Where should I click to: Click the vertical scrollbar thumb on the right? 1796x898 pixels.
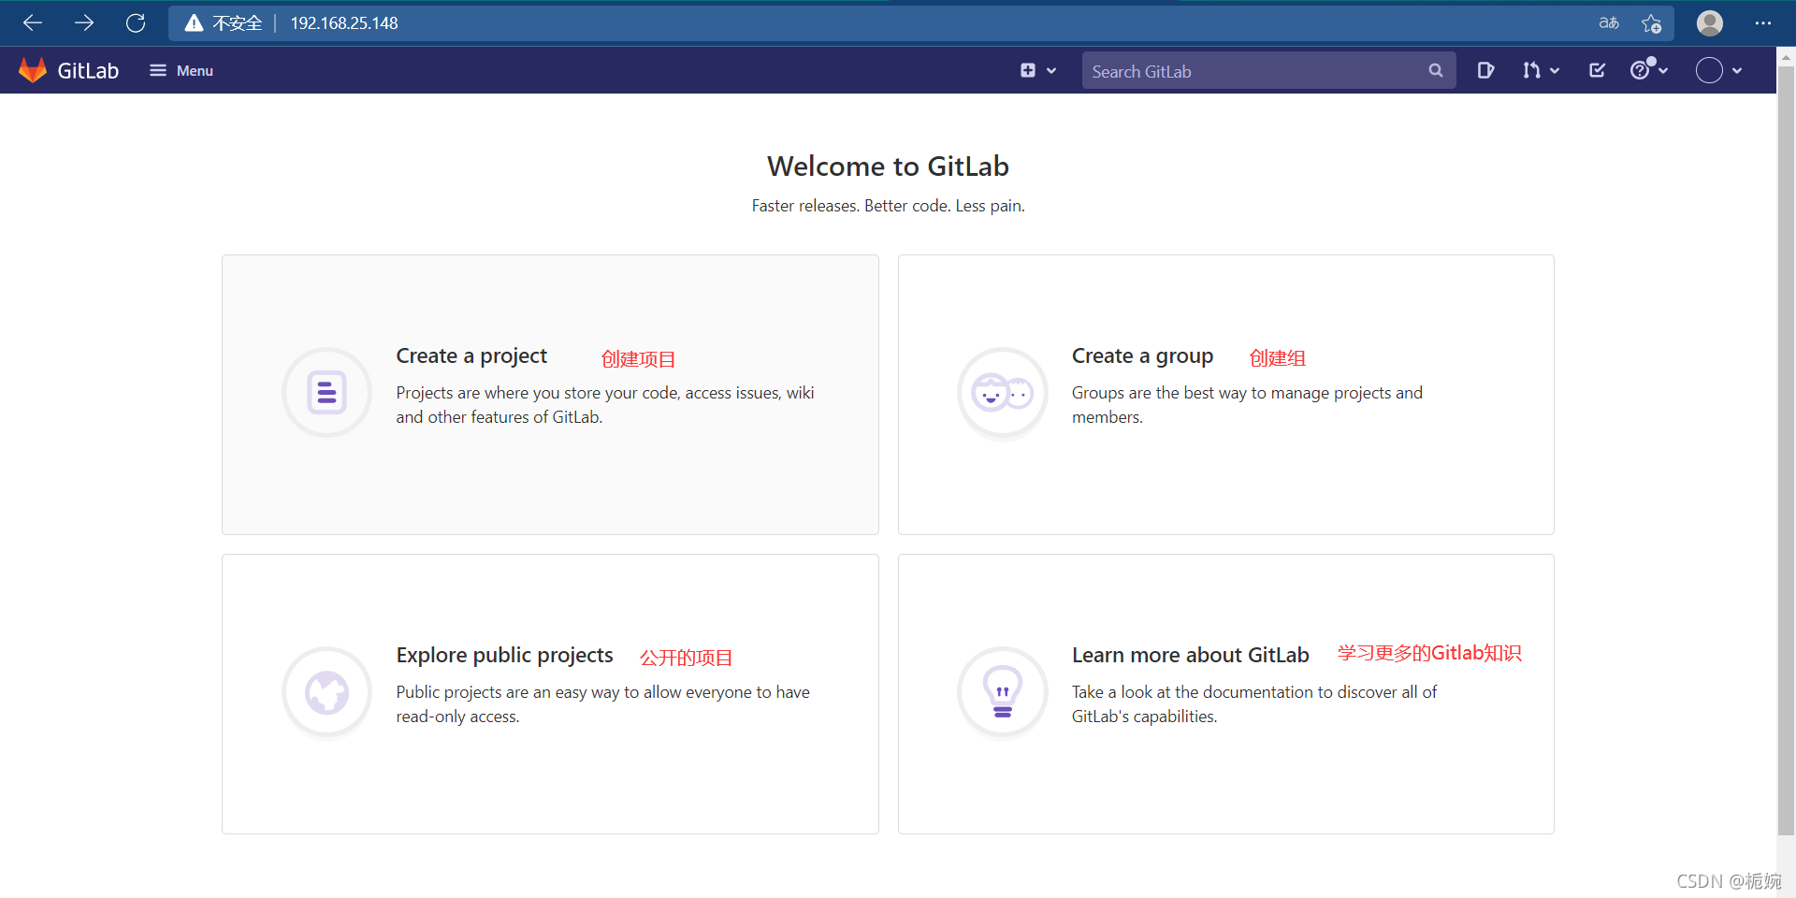(1786, 449)
